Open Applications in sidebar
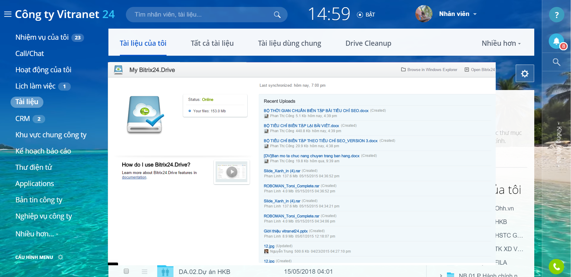The height and width of the screenshot is (277, 571). (35, 184)
